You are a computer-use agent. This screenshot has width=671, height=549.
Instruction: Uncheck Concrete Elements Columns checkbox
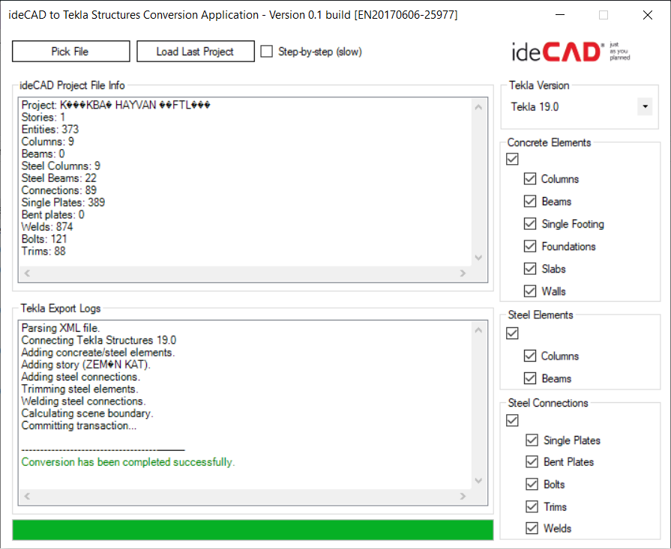[530, 179]
